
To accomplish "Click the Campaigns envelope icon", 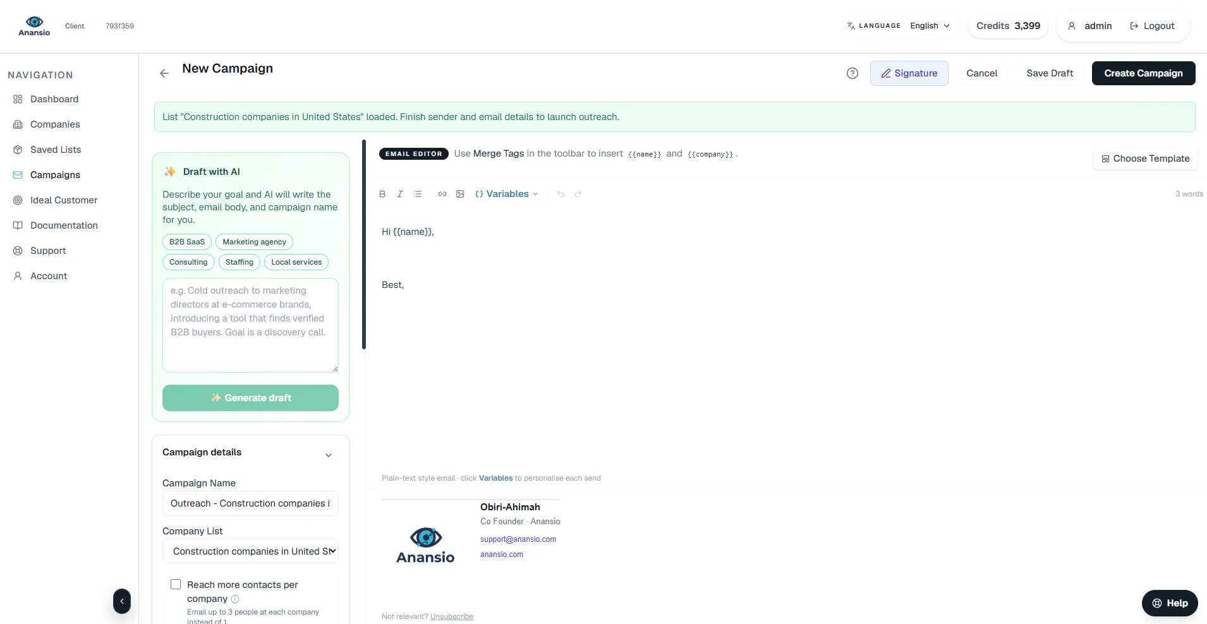I will [18, 175].
